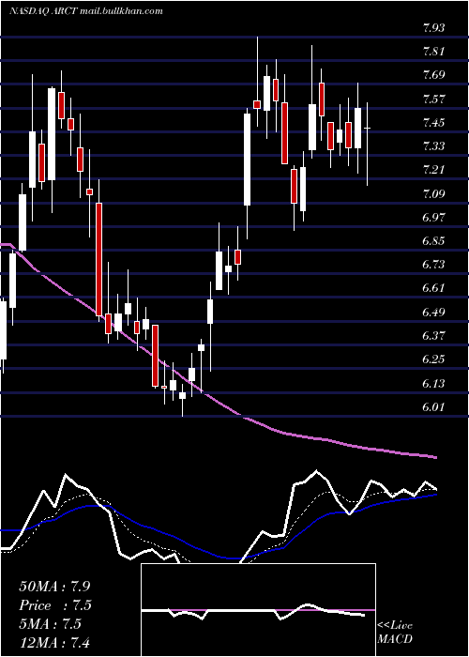This screenshot has height=657, width=469.
Task: Click the 6.13 price axis label
Action: pos(433,384)
